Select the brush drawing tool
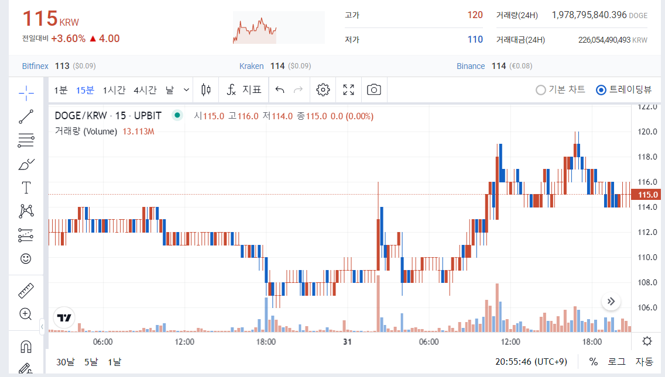This screenshot has width=665, height=377. (x=26, y=164)
